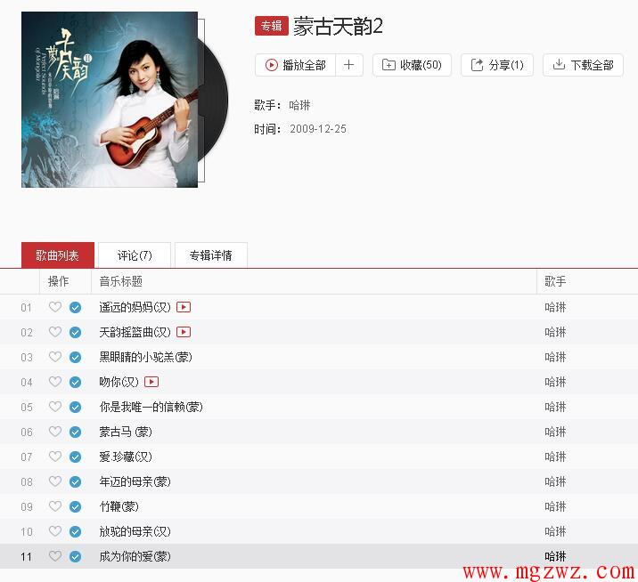Click the 下载全部 download button
638x582 pixels.
(583, 65)
